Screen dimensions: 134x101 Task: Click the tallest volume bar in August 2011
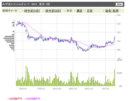click(26, 76)
